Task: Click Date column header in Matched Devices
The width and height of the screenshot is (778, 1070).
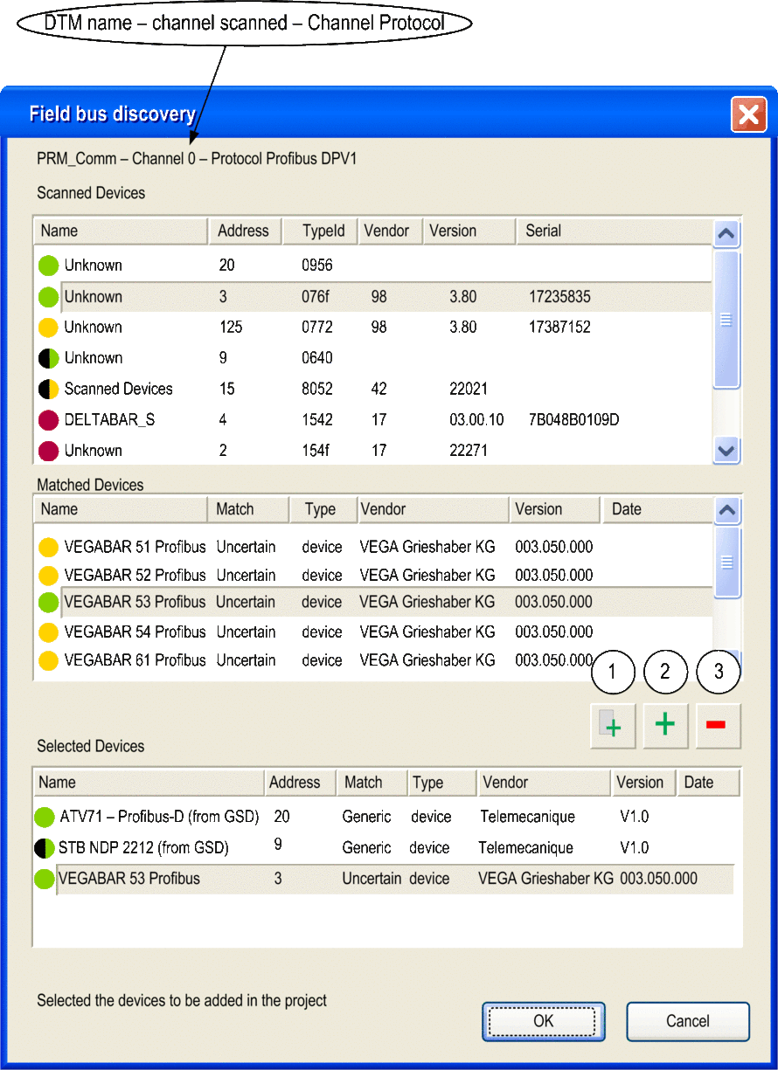Action: (657, 509)
